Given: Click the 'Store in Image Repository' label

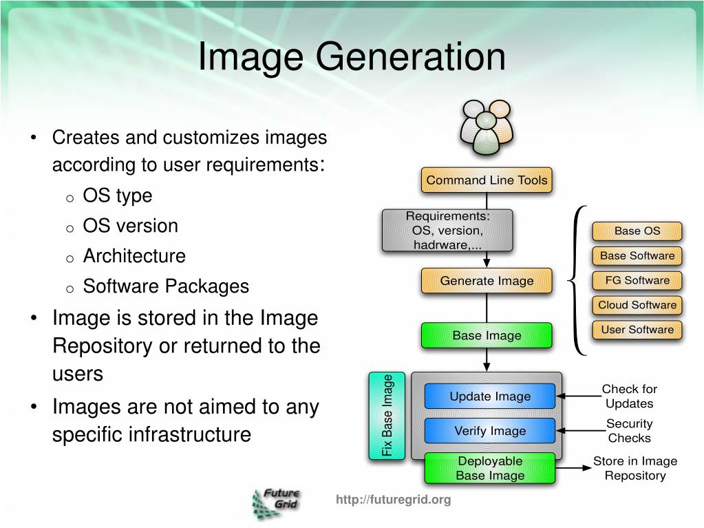Looking at the screenshot, I should coord(635,468).
